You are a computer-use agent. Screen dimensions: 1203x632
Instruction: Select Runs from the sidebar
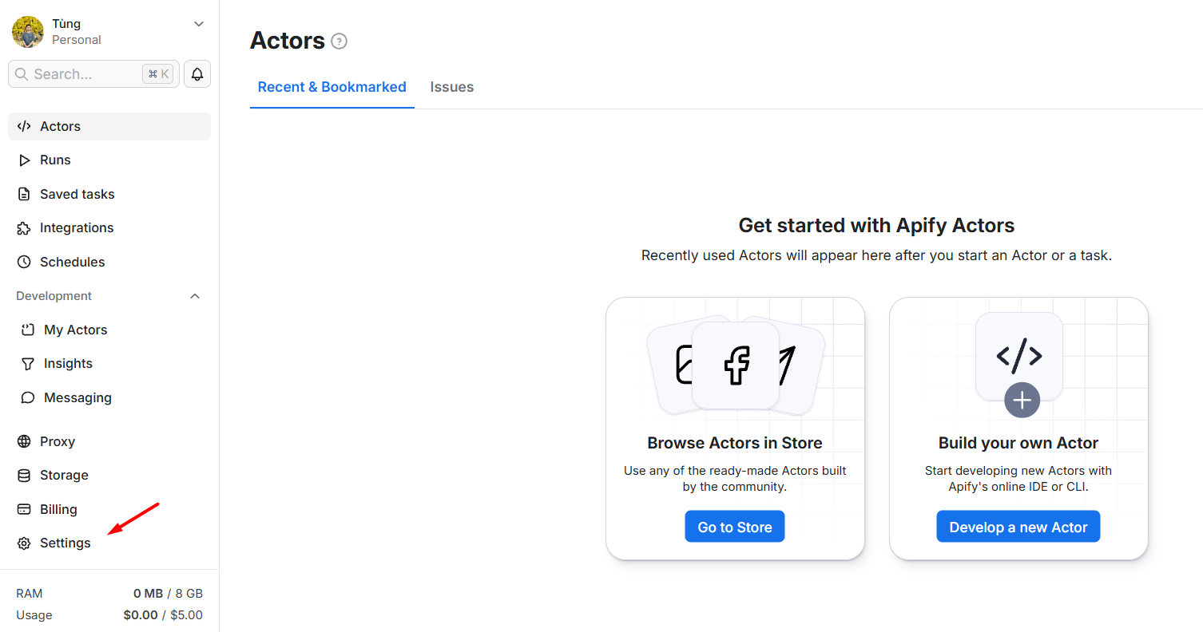point(55,160)
